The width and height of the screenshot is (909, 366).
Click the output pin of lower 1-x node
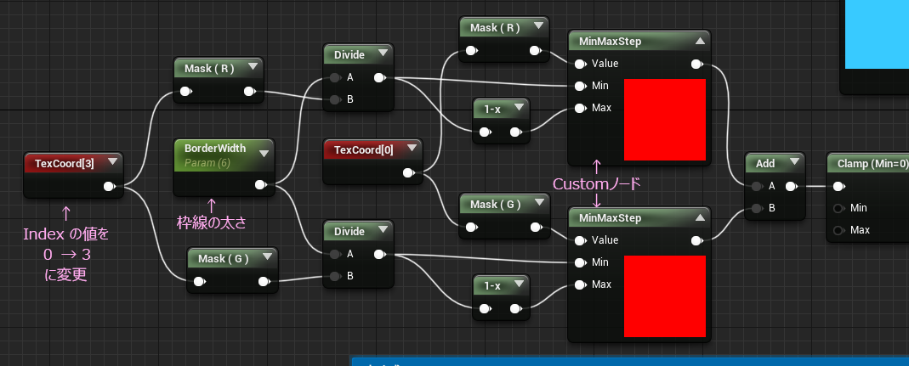coord(516,309)
